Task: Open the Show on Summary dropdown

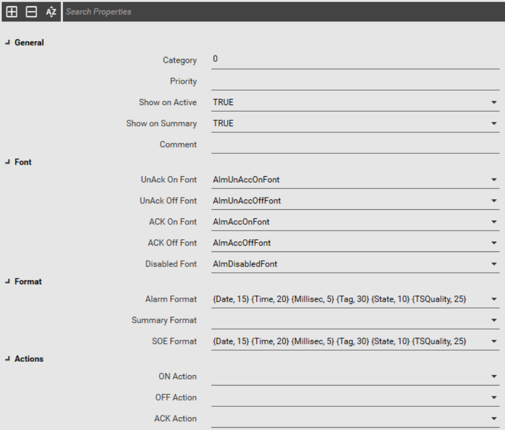Action: 355,124
